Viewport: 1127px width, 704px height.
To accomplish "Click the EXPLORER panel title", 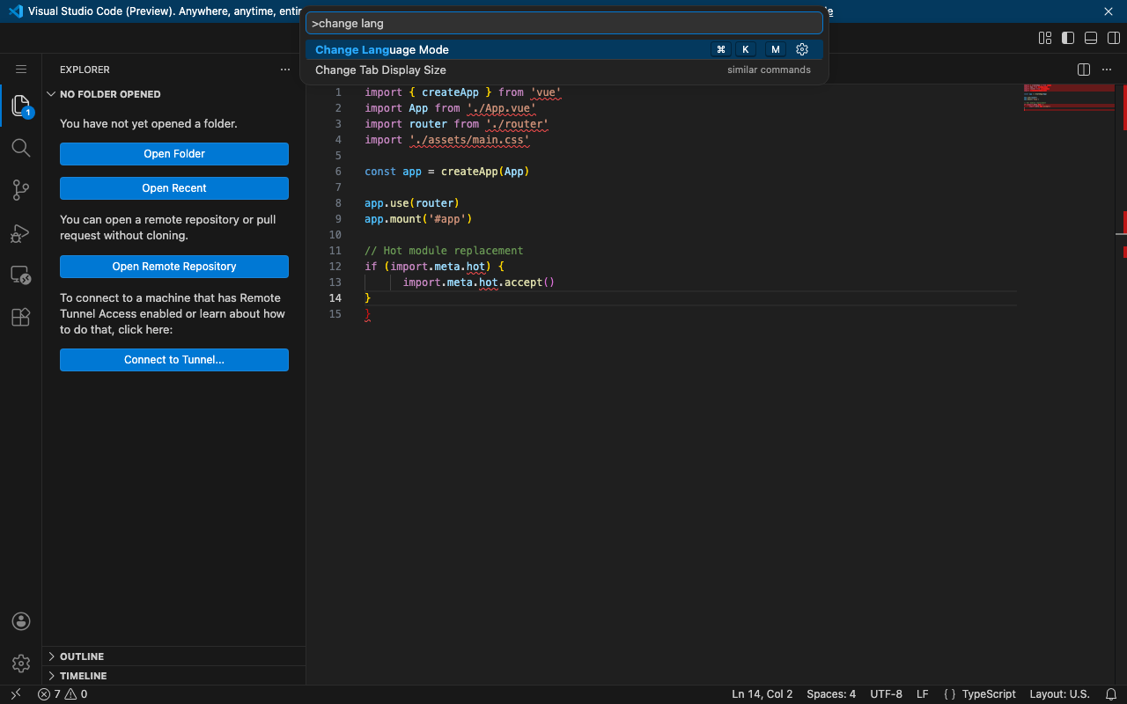I will click(85, 70).
